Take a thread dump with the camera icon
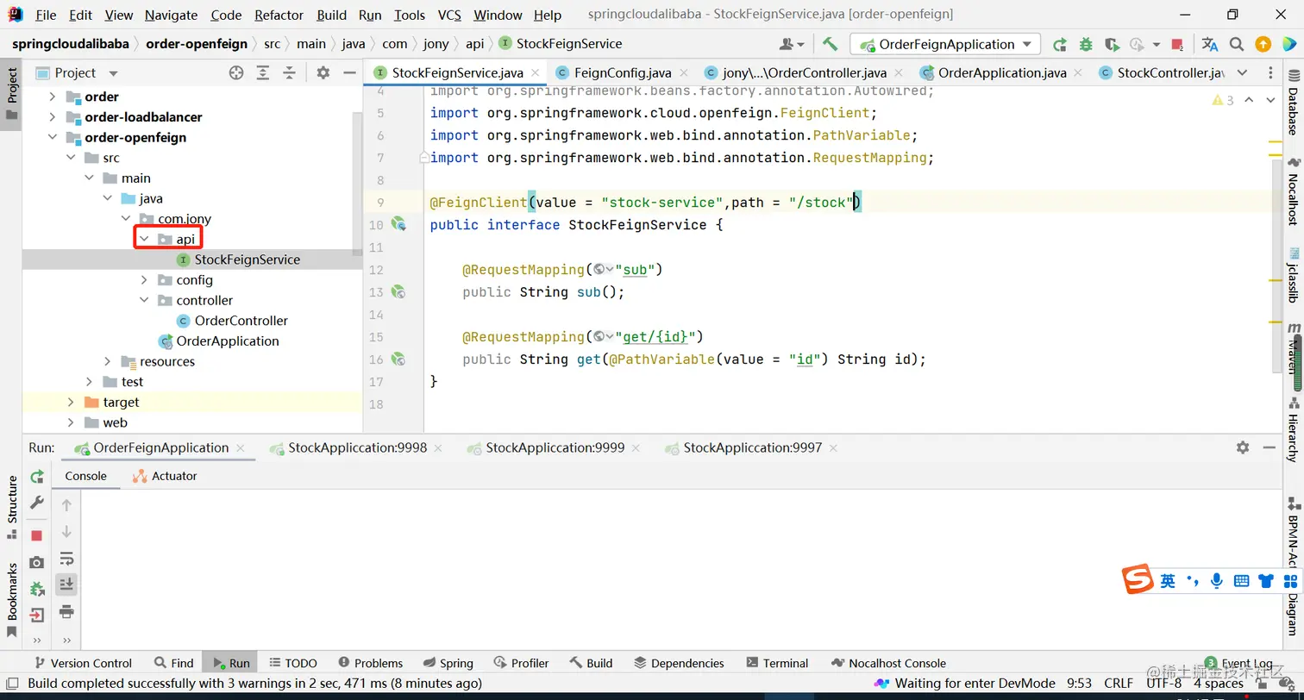The height and width of the screenshot is (700, 1304). coord(36,562)
